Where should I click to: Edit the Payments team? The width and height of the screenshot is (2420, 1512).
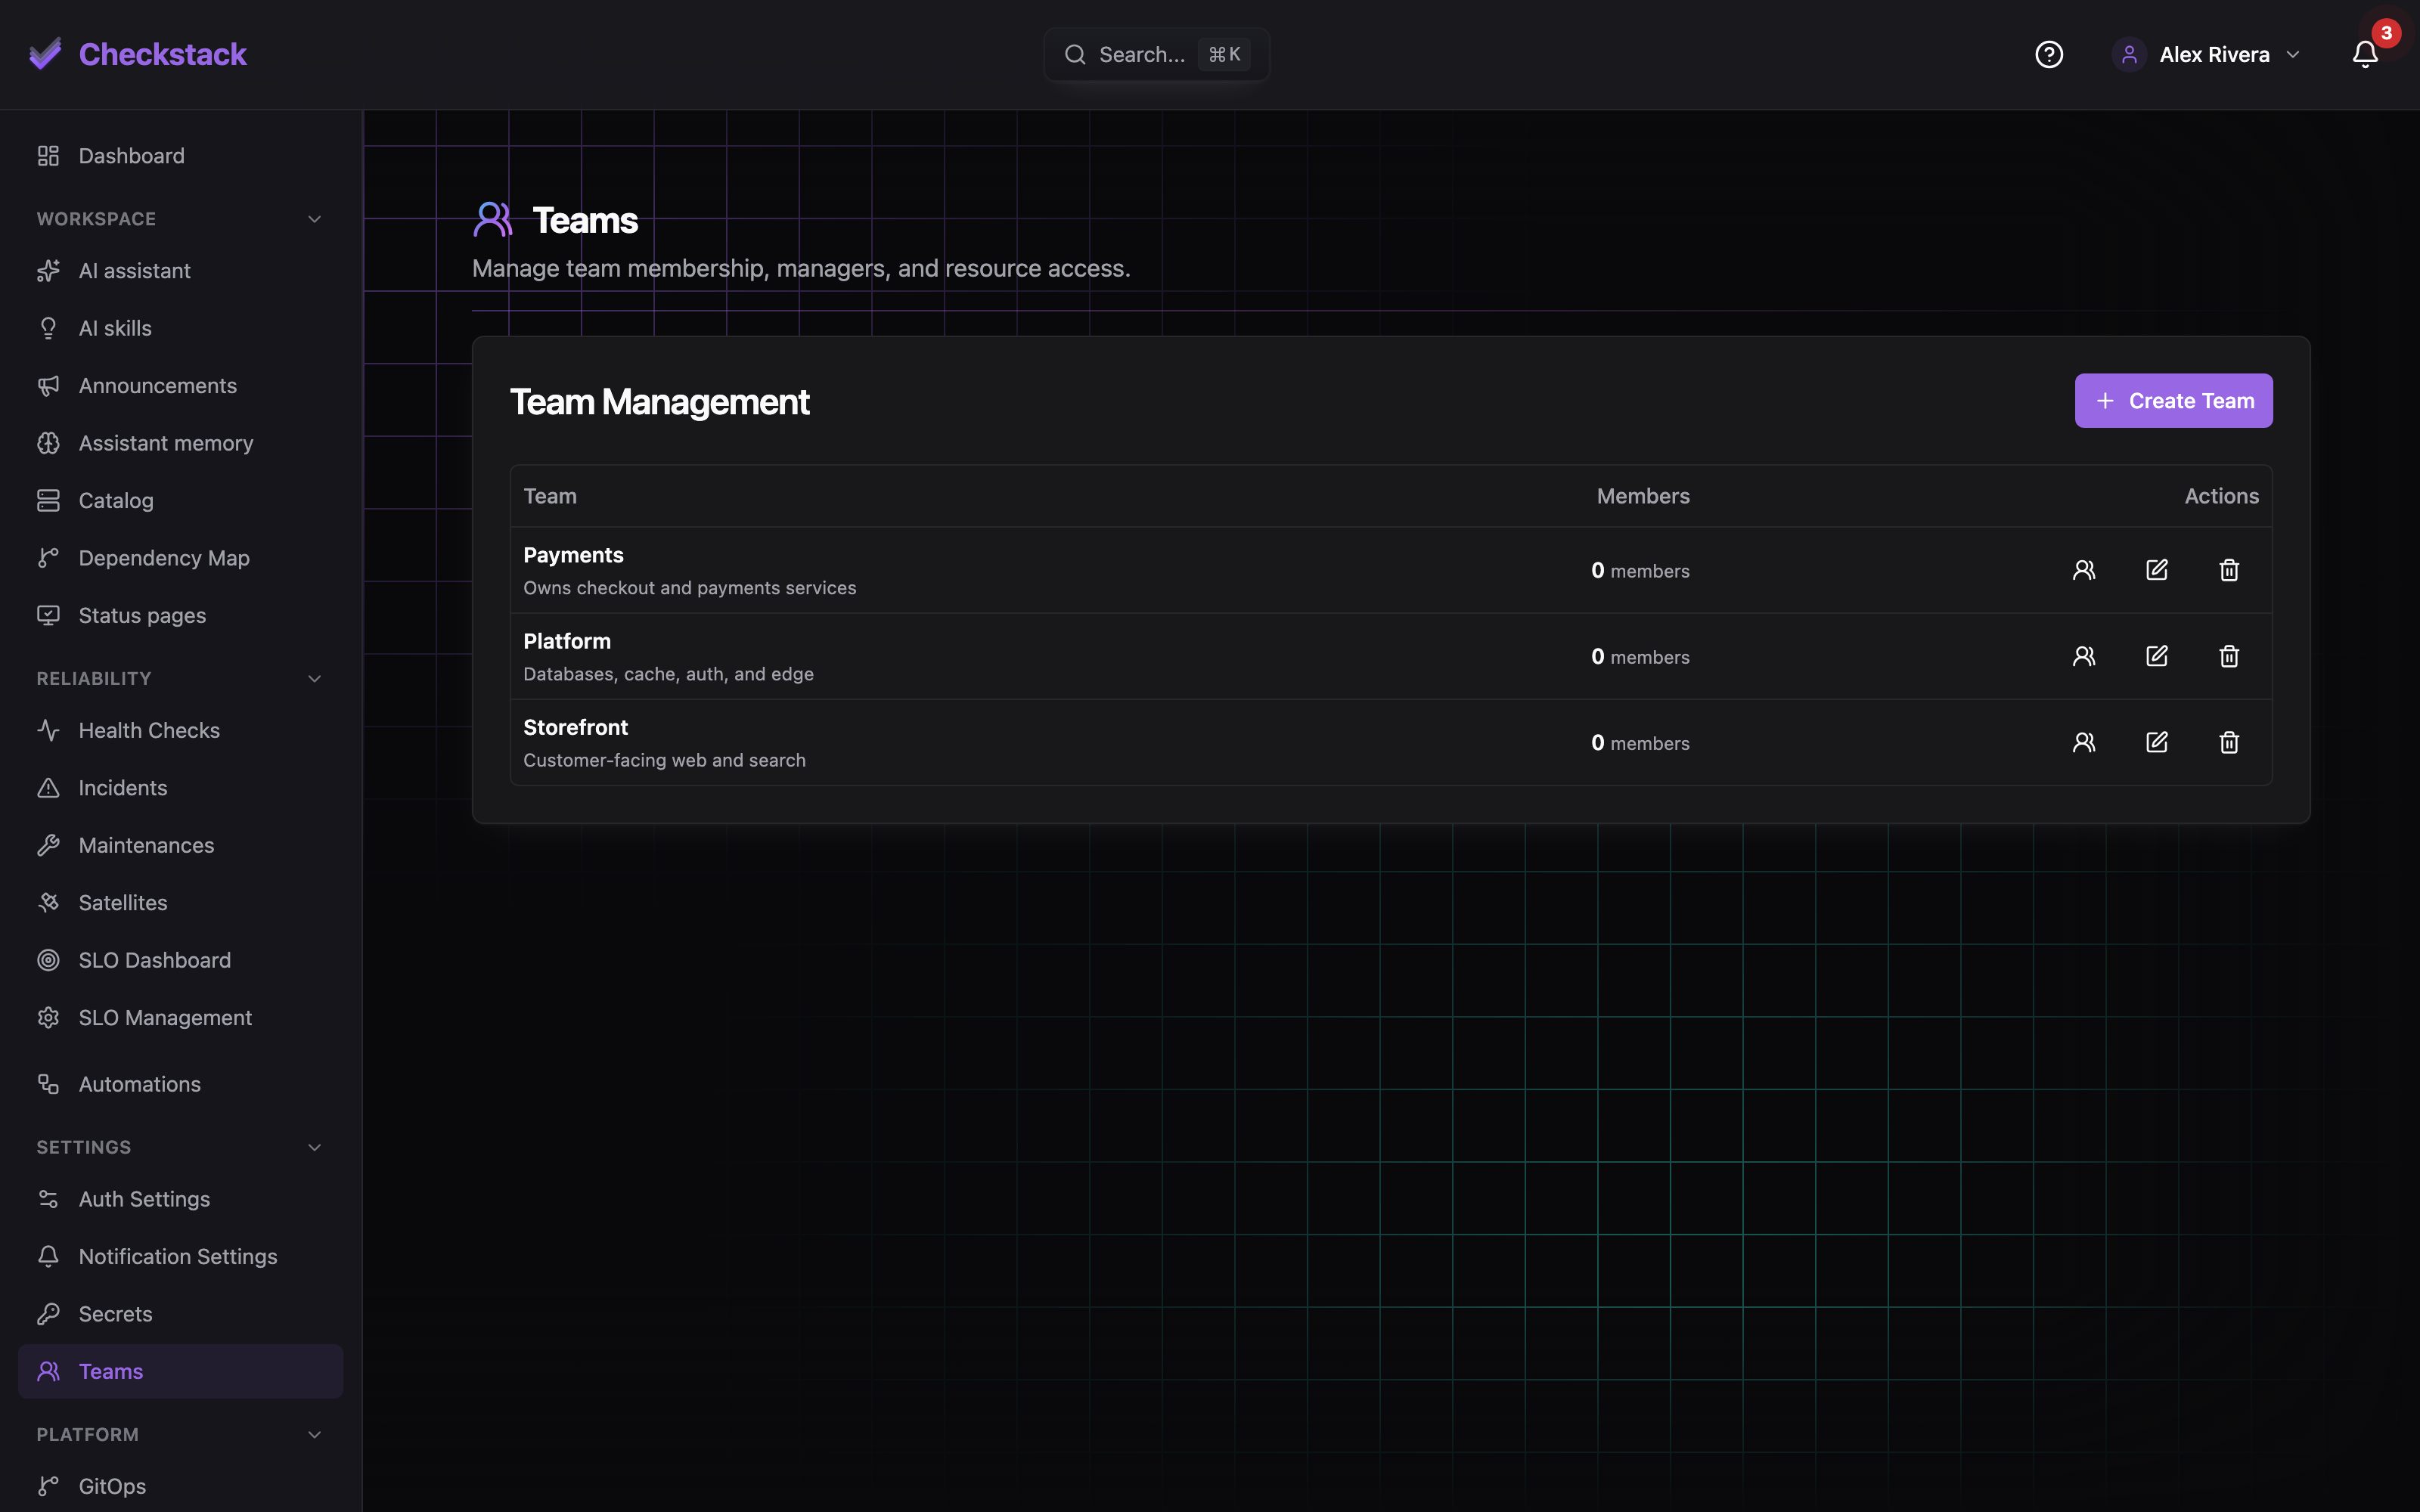coord(2157,570)
